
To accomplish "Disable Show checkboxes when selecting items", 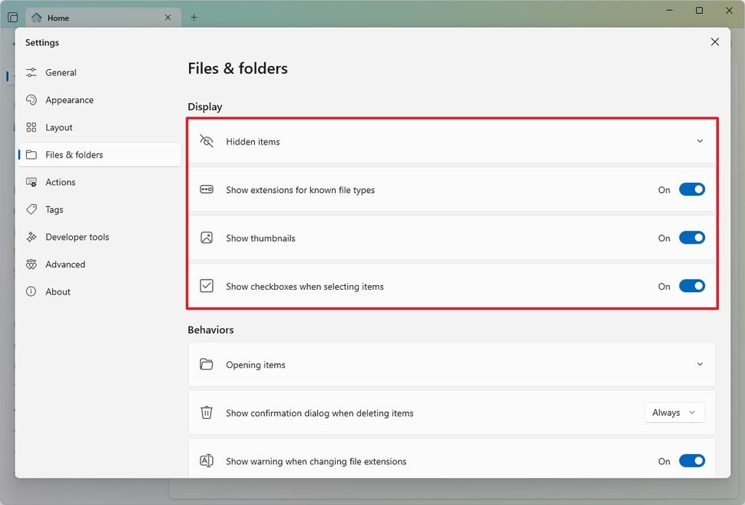I will click(x=691, y=285).
